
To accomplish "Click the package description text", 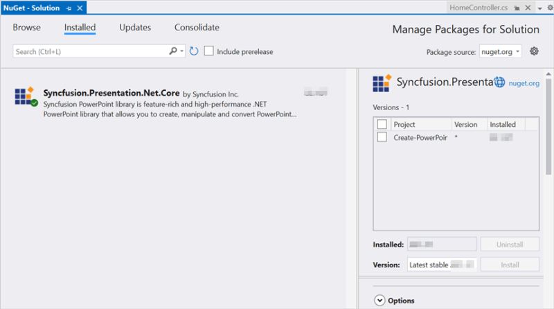I will coord(170,109).
